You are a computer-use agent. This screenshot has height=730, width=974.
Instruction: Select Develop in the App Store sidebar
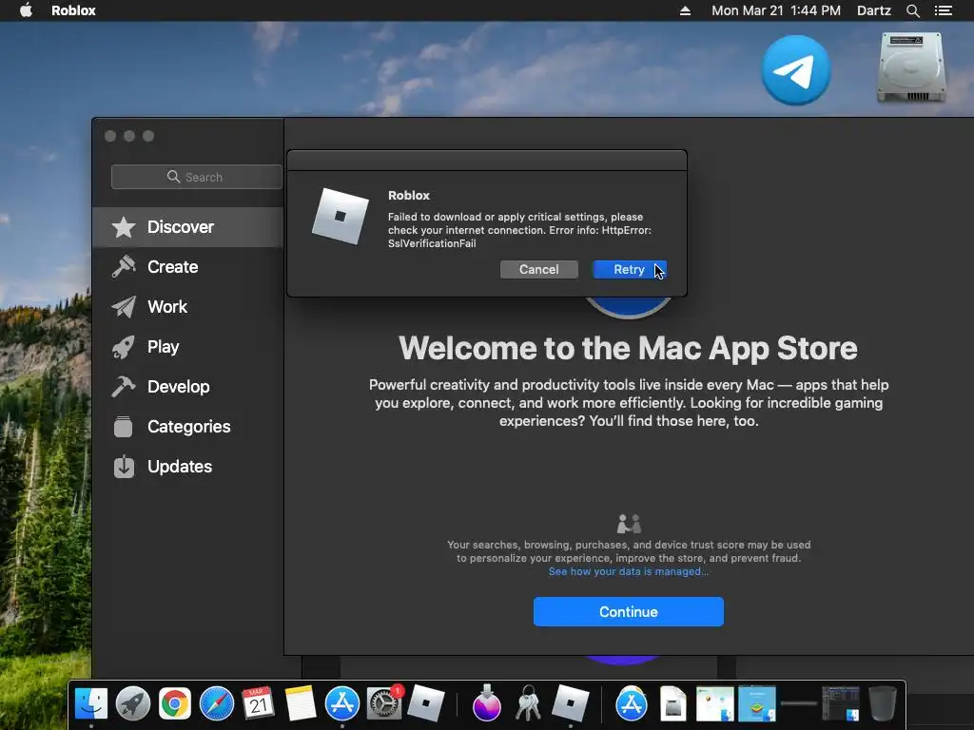point(187,387)
